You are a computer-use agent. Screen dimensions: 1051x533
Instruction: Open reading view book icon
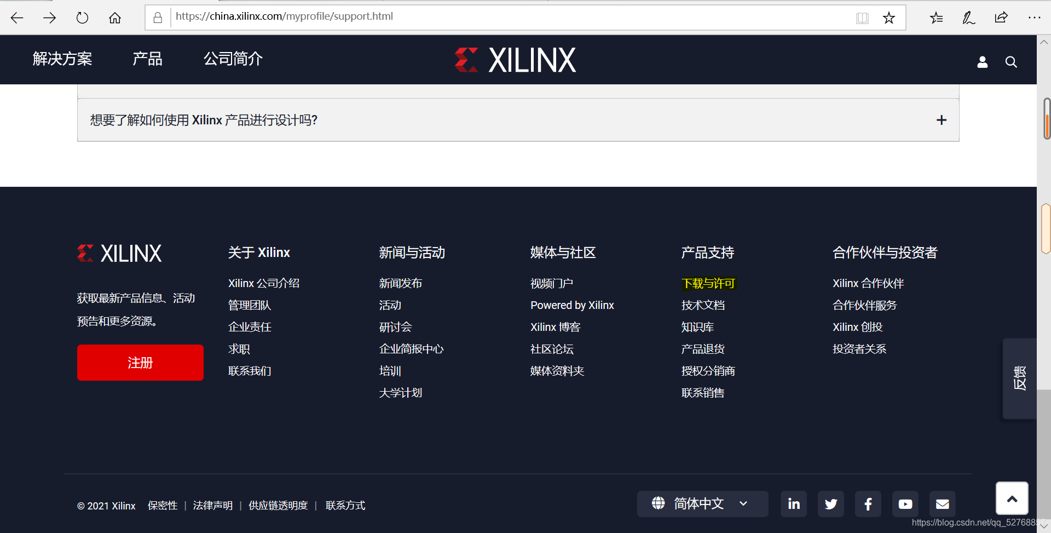[x=862, y=18]
